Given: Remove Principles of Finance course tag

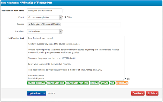Looking at the screenshot, I should (30, 24).
